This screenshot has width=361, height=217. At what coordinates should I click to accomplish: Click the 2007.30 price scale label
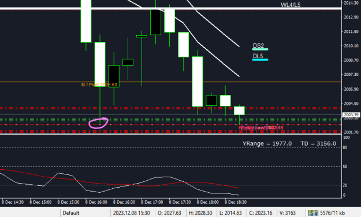click(351, 75)
